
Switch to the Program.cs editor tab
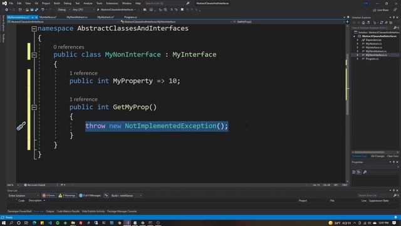(130, 17)
